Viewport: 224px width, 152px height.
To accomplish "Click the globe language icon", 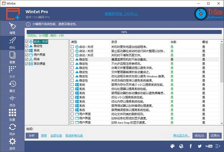I will pos(181,146).
